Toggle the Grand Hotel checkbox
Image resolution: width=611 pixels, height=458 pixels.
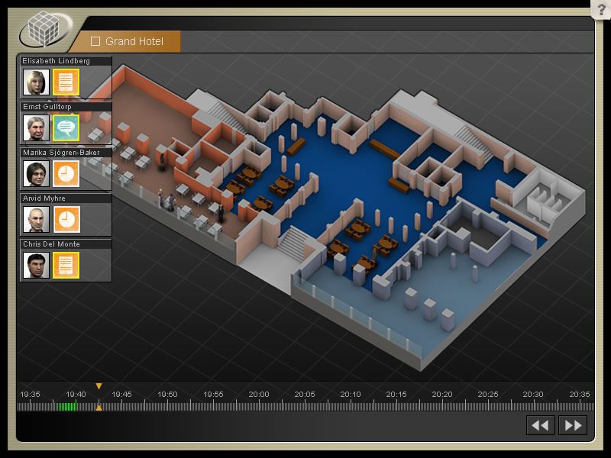click(95, 41)
